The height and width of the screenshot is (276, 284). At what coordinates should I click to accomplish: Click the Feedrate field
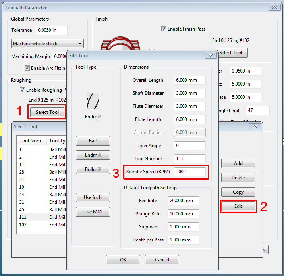[x=183, y=201]
